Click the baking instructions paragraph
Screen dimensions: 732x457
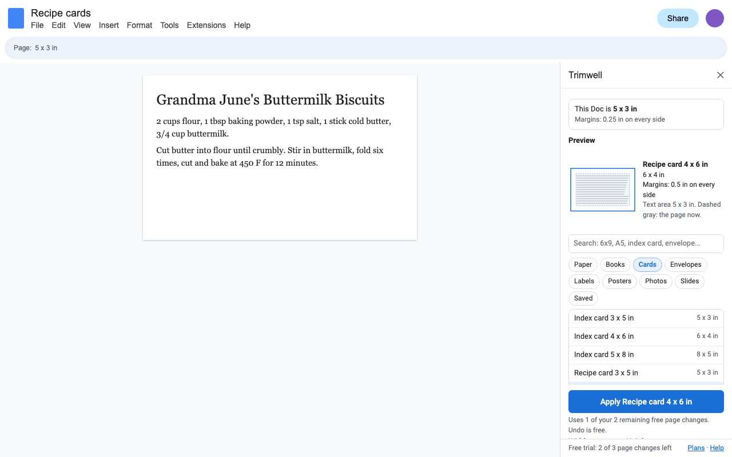pyautogui.click(x=270, y=157)
